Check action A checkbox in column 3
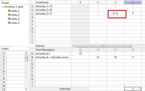145x91 pixels. tap(133, 53)
